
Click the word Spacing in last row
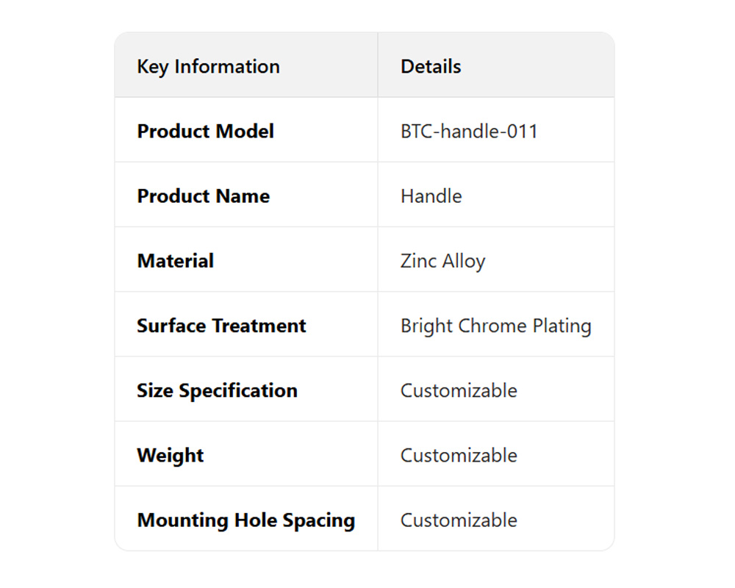318,520
